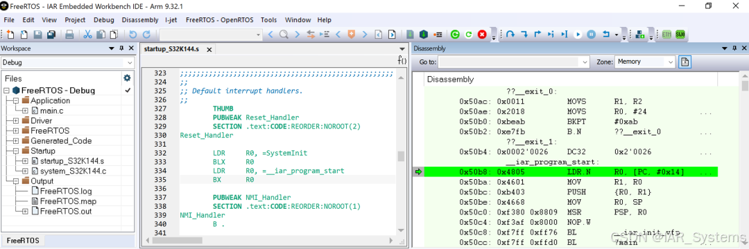Open the Debug configuration dropdown in Workspace

click(x=130, y=62)
